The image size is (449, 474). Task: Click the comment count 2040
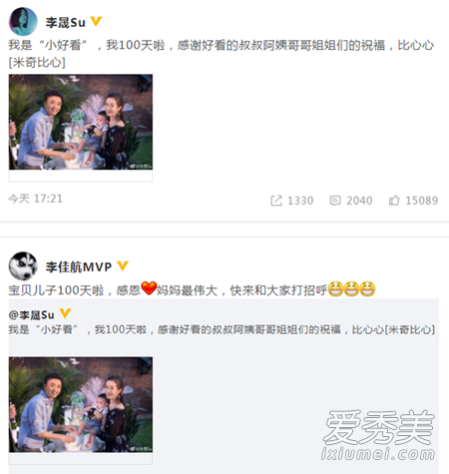359,201
